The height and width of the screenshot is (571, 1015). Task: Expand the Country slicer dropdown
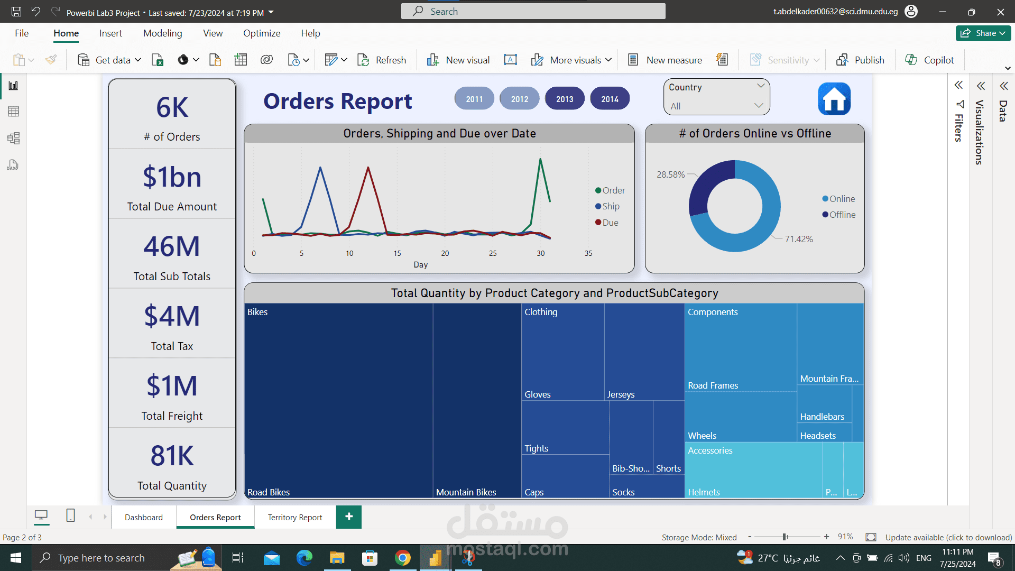[759, 106]
